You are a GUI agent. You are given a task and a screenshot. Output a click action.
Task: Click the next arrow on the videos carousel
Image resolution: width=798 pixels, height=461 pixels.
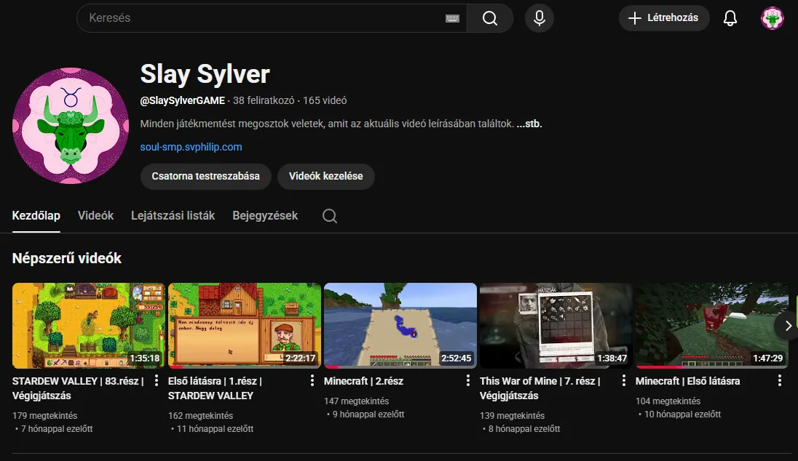pos(789,326)
